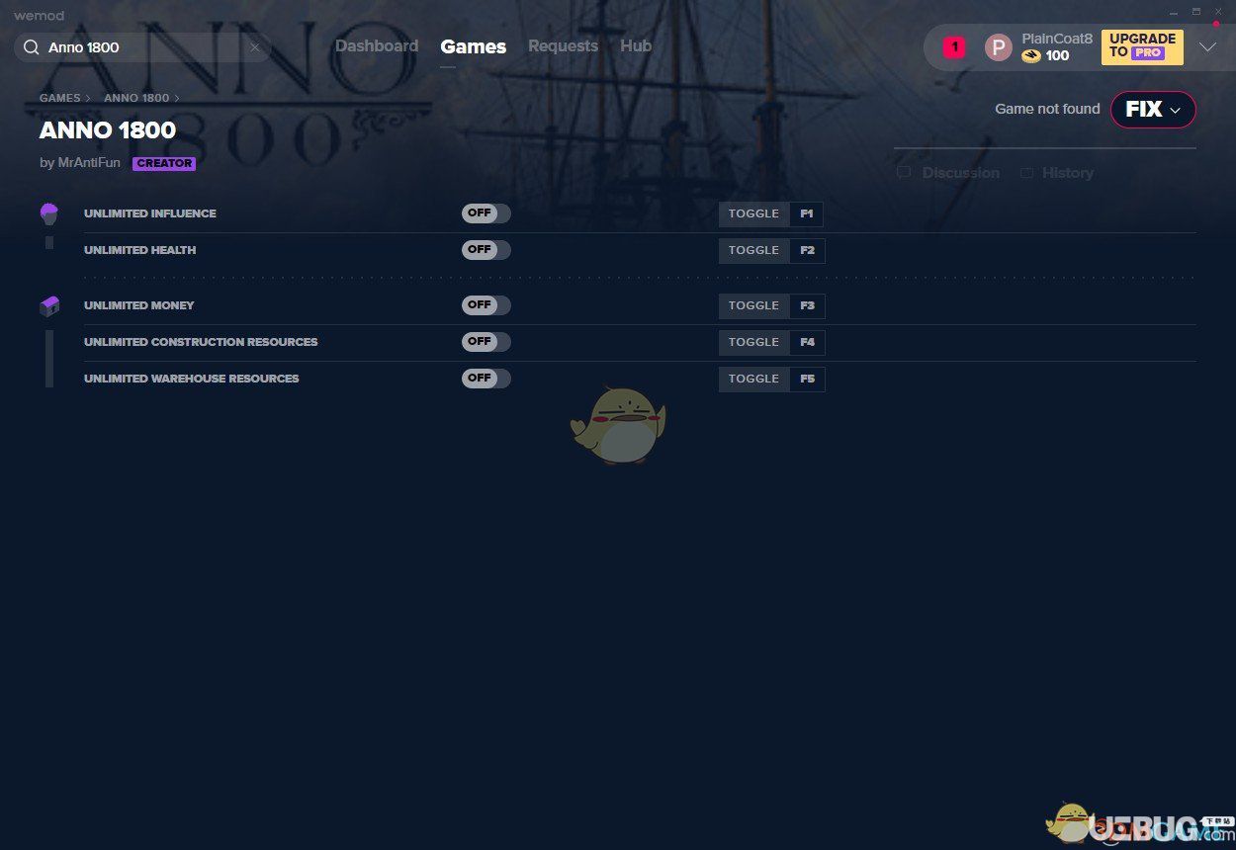Viewport: 1236px width, 850px height.
Task: Click the coin points icon
Action: 1031,55
